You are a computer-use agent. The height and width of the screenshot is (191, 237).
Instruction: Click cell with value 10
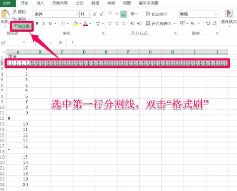pos(18,124)
